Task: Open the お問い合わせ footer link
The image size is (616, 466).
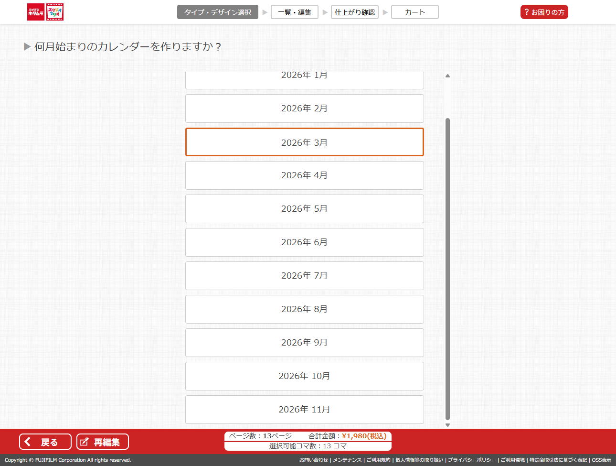Action: (313, 460)
